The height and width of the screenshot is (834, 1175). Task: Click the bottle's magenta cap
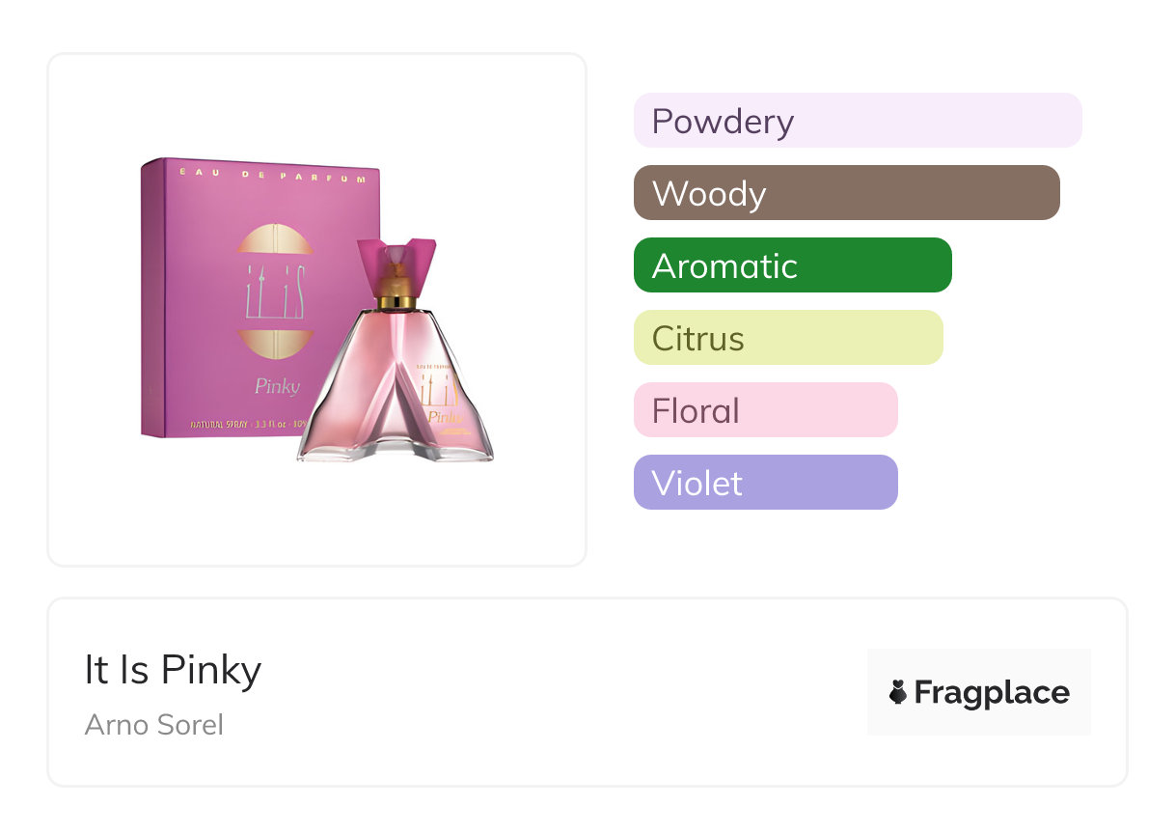click(396, 256)
